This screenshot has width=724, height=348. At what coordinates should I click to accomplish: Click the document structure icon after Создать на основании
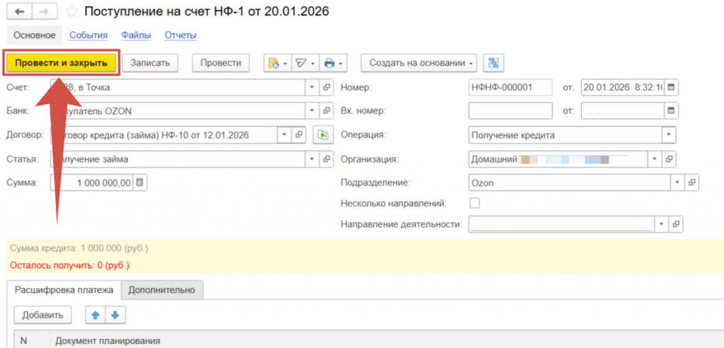[x=493, y=63]
